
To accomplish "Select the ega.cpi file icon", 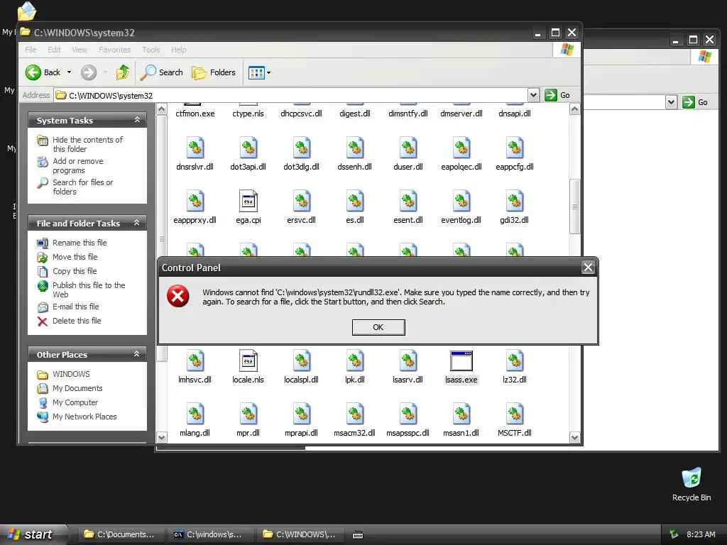I will pyautogui.click(x=248, y=202).
